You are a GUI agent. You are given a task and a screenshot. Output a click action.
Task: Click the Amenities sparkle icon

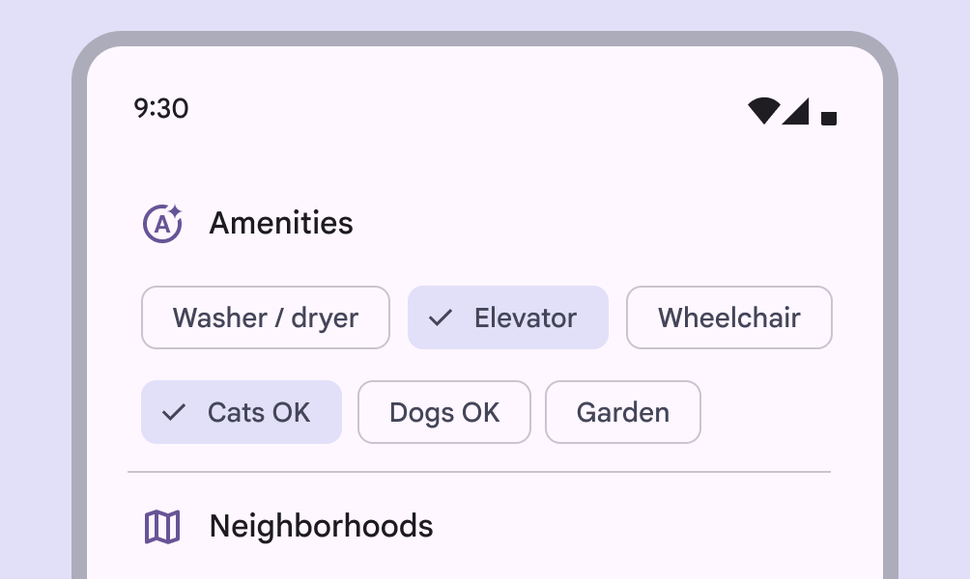tap(162, 223)
